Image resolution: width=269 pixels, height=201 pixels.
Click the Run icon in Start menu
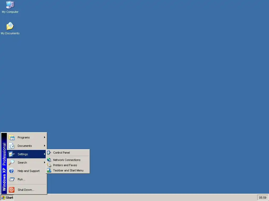[x=12, y=179]
